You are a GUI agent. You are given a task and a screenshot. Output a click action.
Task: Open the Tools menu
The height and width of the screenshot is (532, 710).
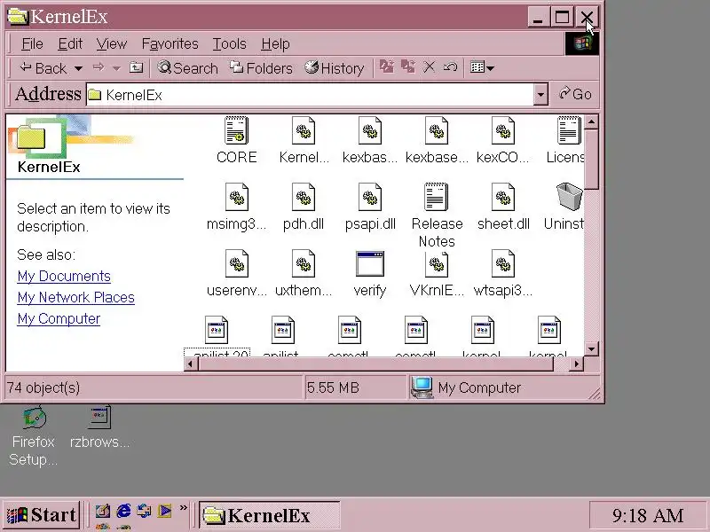(230, 43)
